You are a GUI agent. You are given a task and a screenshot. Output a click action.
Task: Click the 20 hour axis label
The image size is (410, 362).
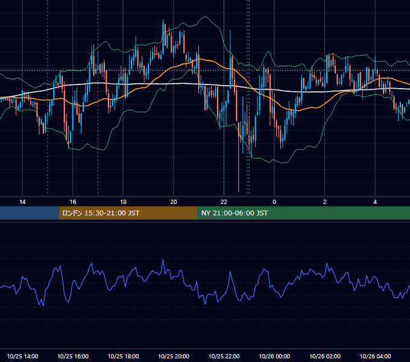(174, 202)
